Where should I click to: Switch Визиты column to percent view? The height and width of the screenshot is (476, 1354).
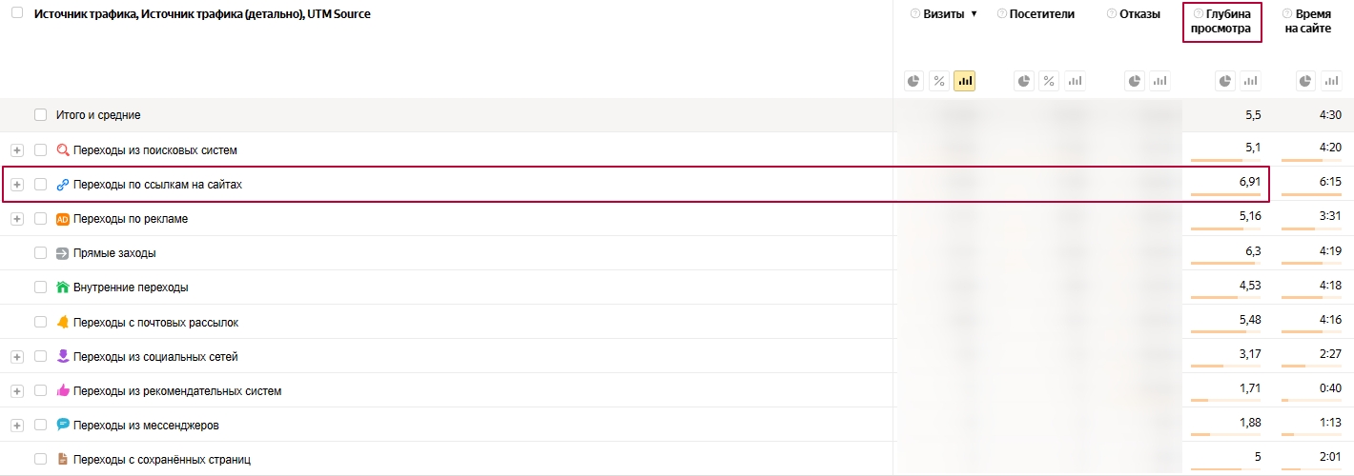[939, 81]
